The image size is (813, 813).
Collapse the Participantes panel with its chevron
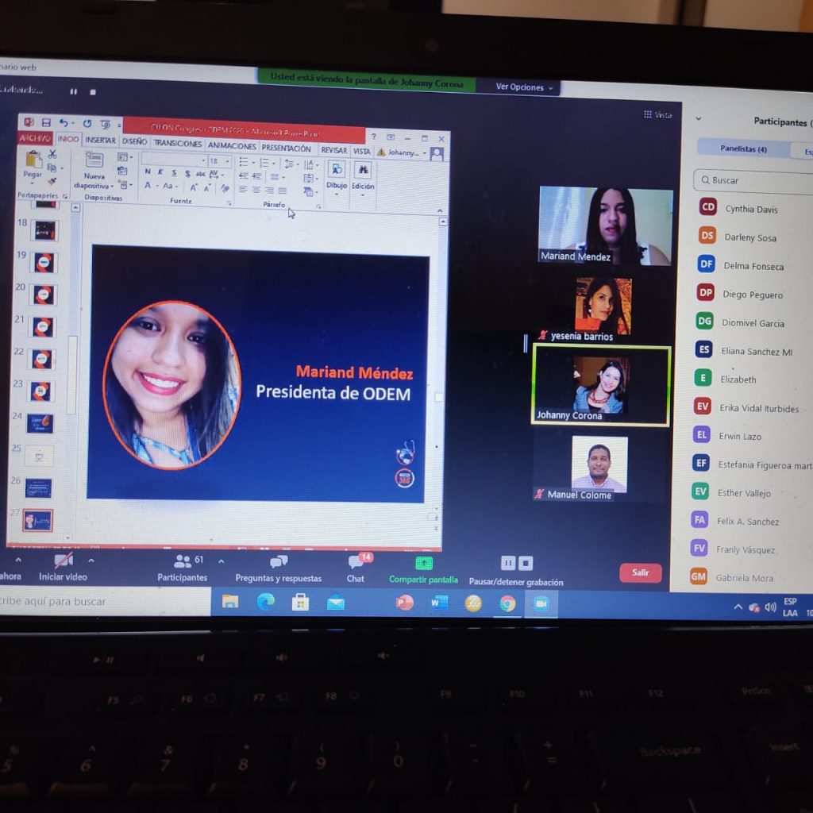point(699,119)
